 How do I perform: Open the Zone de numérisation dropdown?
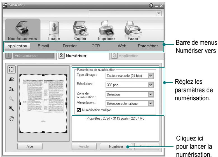tap(151, 94)
